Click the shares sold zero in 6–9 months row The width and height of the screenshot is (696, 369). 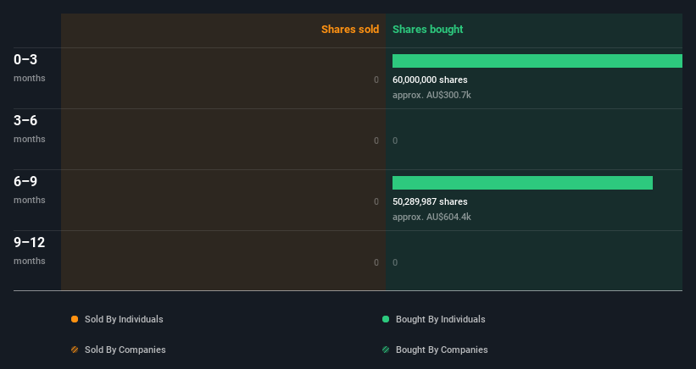[x=376, y=201]
